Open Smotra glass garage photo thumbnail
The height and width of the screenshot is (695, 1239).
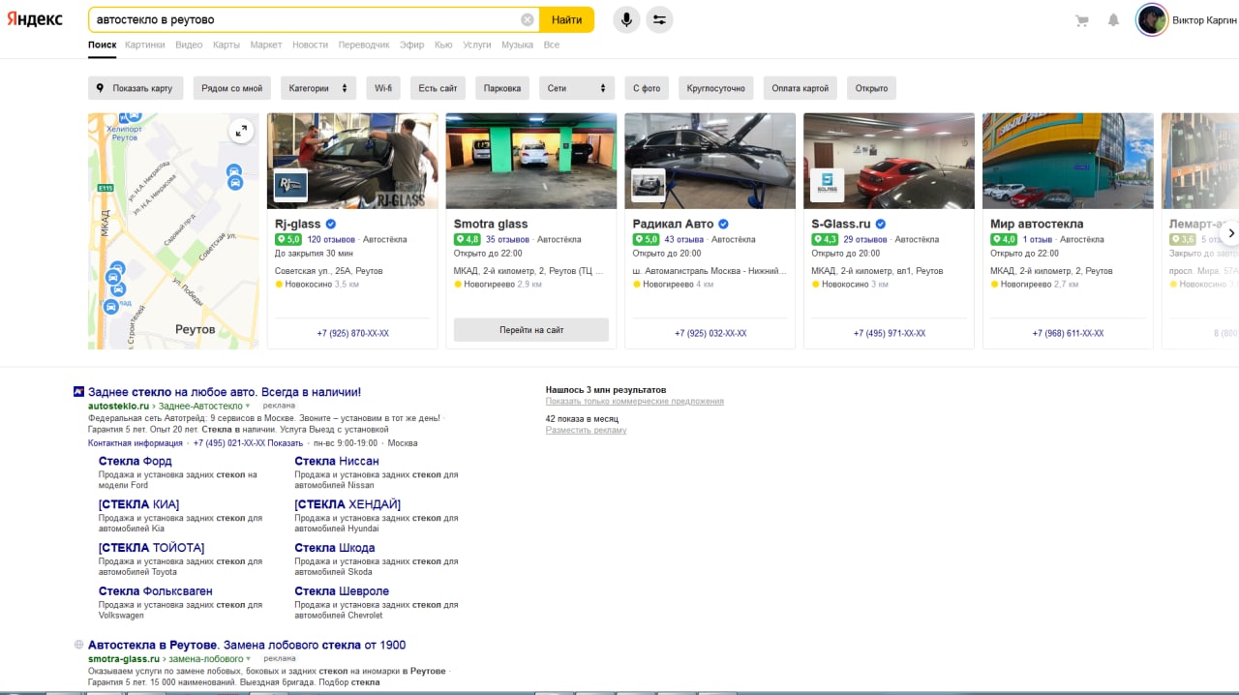coord(531,161)
